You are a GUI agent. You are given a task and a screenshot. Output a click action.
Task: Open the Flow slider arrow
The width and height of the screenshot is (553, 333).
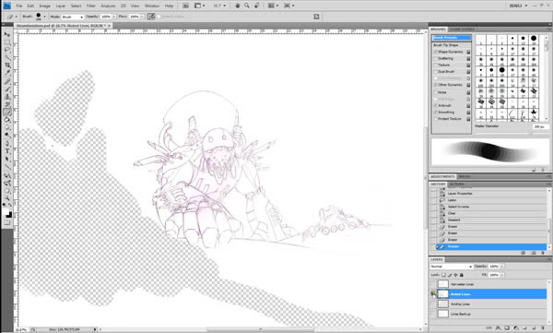(142, 17)
